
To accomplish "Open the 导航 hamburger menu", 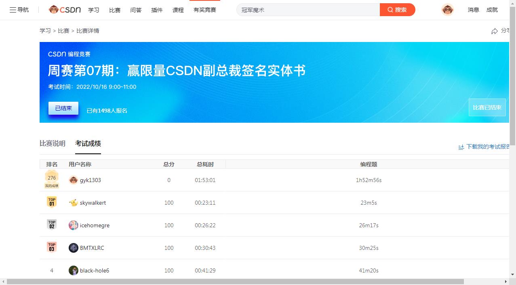I will [19, 10].
